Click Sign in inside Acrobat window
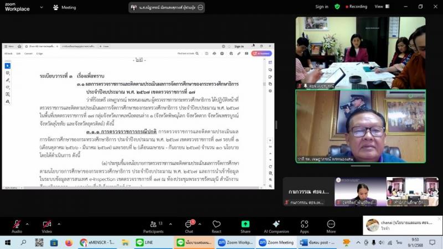 (x=239, y=46)
